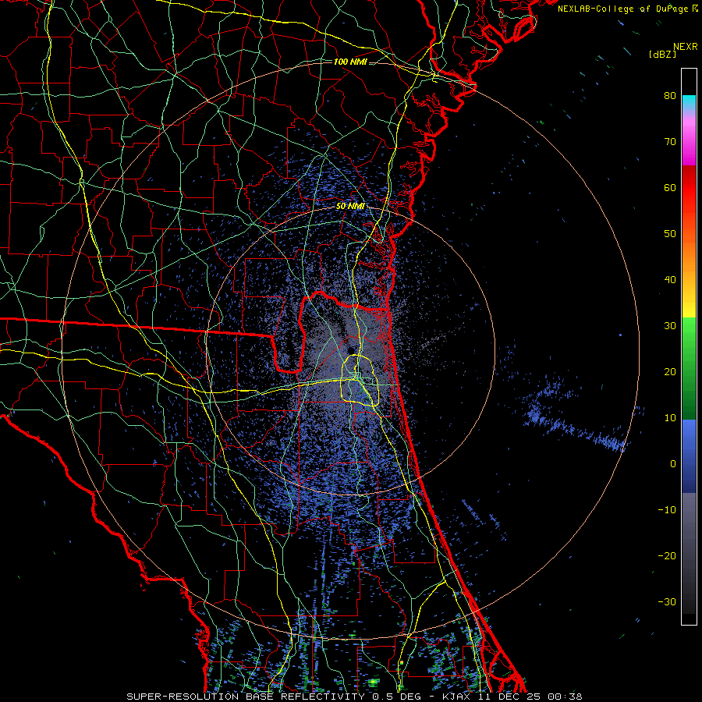
Task: Click the -20 value on dBZ scale
Action: (667, 555)
